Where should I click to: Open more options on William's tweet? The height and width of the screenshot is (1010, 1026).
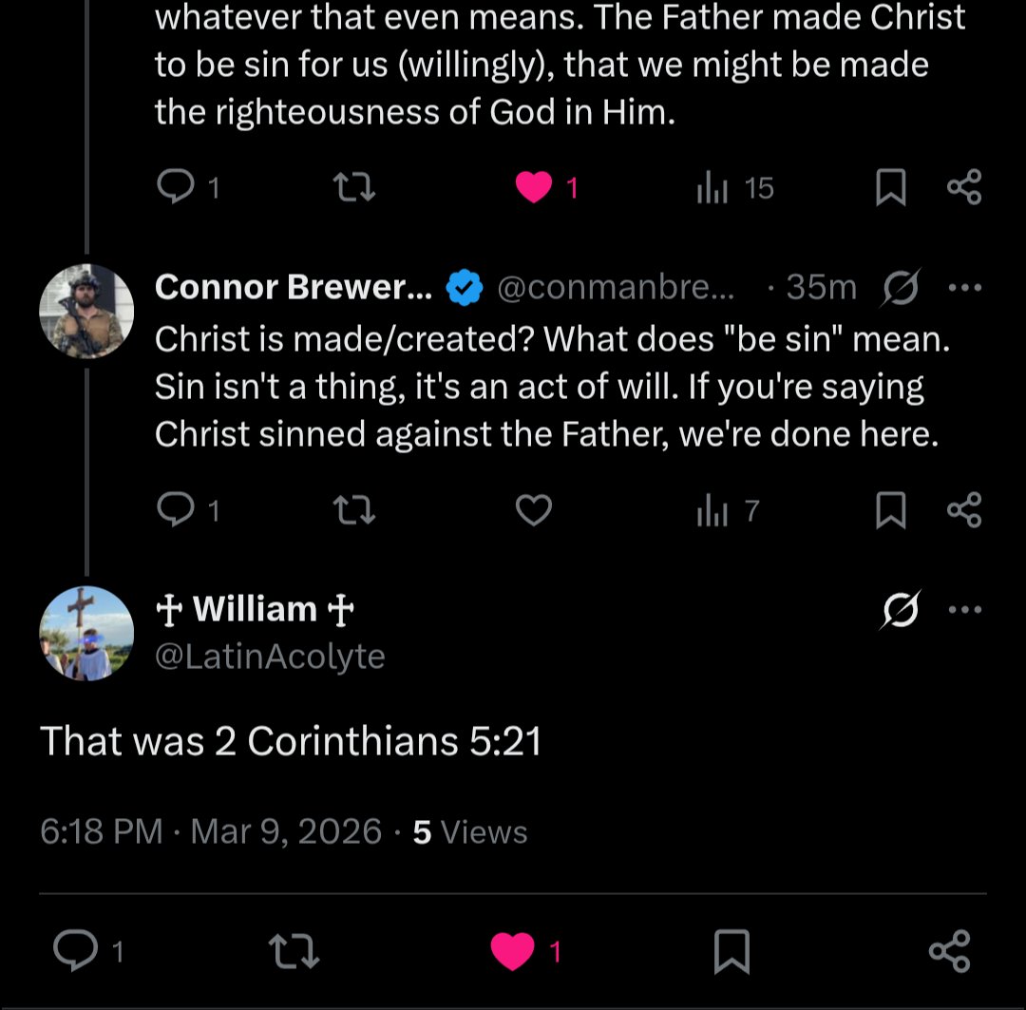pos(964,609)
